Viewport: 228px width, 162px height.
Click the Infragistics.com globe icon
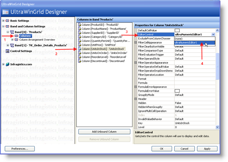(x=8, y=64)
